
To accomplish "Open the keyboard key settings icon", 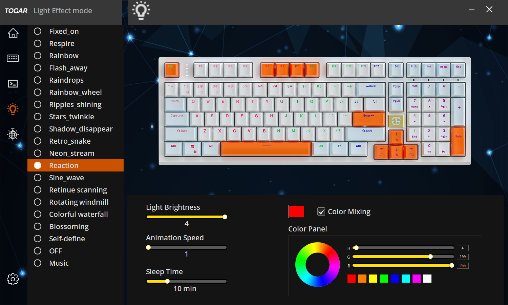I will click(13, 58).
